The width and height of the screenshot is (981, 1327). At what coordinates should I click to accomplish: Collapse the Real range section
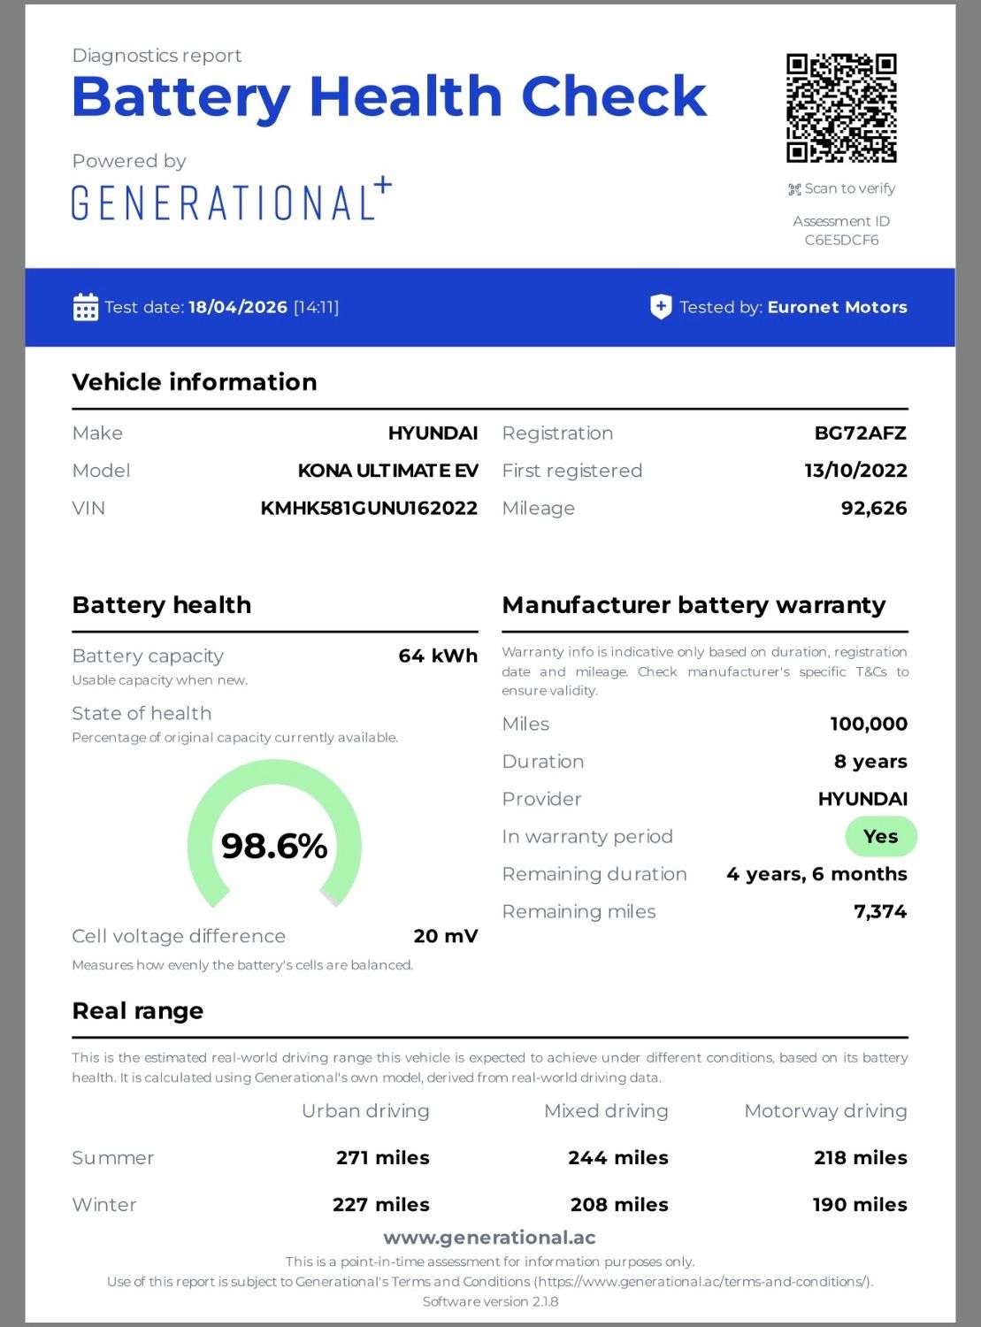tap(137, 1010)
